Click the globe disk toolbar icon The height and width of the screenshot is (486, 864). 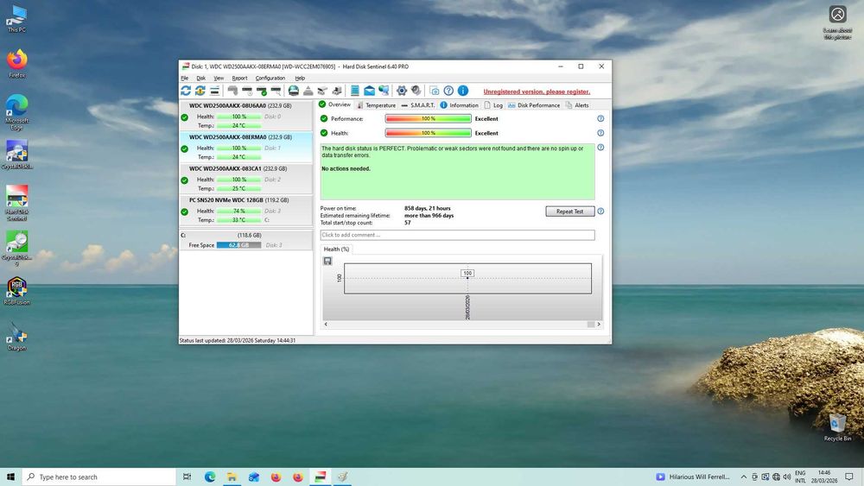294,91
